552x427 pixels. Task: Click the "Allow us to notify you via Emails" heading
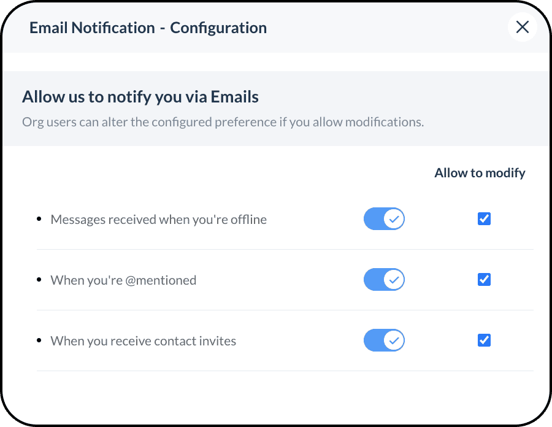(x=140, y=97)
